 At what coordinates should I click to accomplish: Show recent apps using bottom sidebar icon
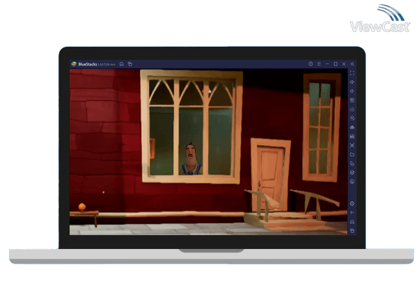tap(352, 230)
